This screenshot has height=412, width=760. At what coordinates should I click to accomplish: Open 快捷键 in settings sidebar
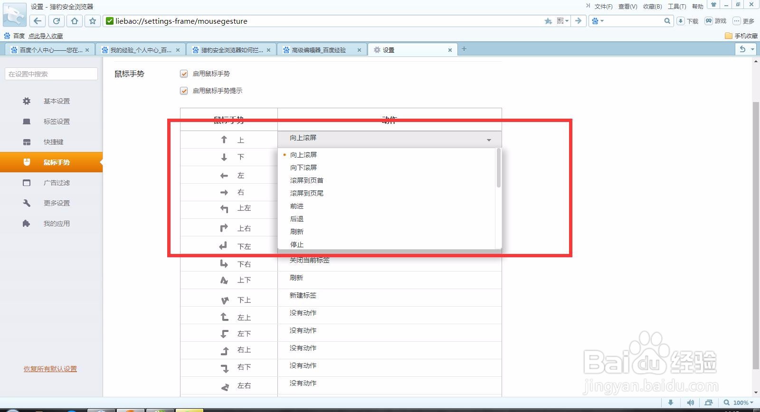(51, 142)
